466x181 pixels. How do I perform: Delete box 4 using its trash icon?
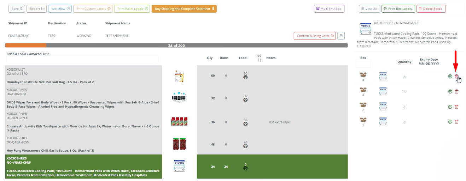pos(456,77)
